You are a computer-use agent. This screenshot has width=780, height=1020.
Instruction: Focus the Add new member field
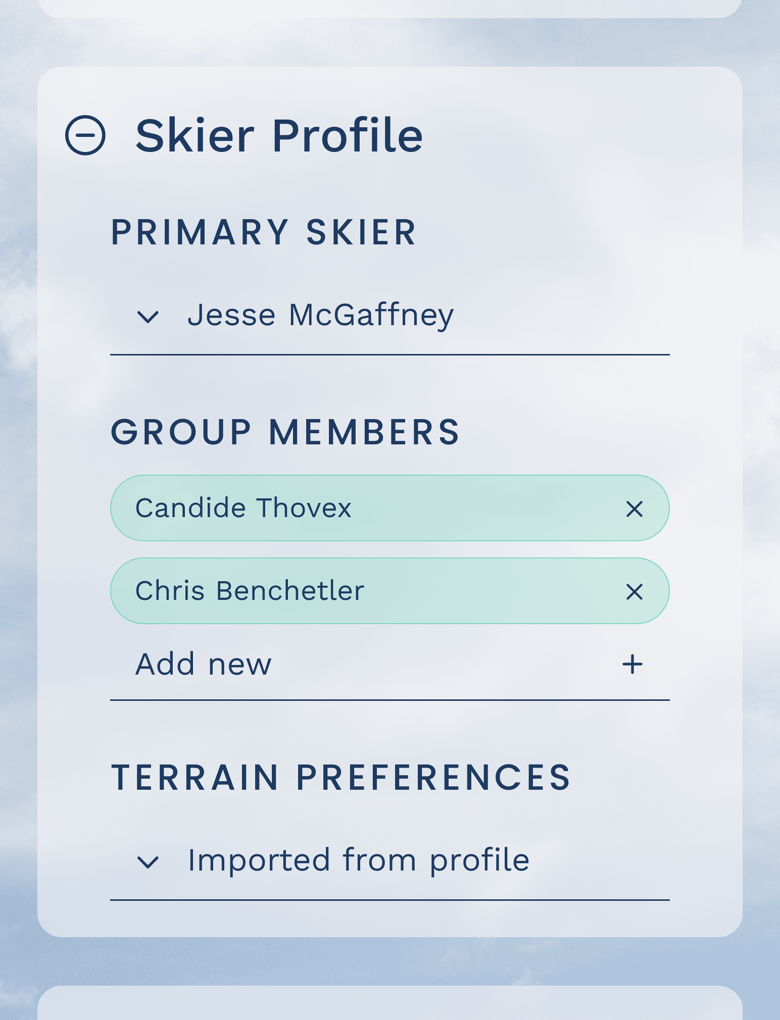point(390,664)
